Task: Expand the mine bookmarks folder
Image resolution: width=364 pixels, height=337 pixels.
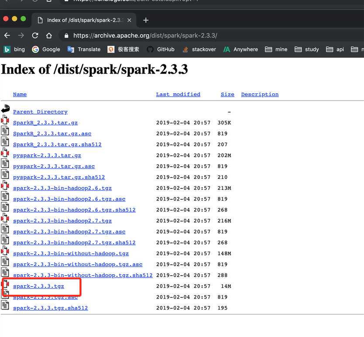Action: (276, 49)
